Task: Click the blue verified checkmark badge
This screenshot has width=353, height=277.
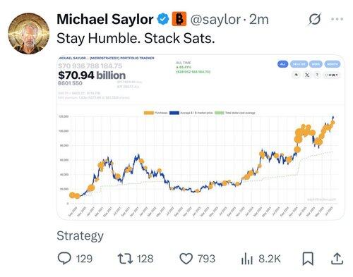Action: 163,19
